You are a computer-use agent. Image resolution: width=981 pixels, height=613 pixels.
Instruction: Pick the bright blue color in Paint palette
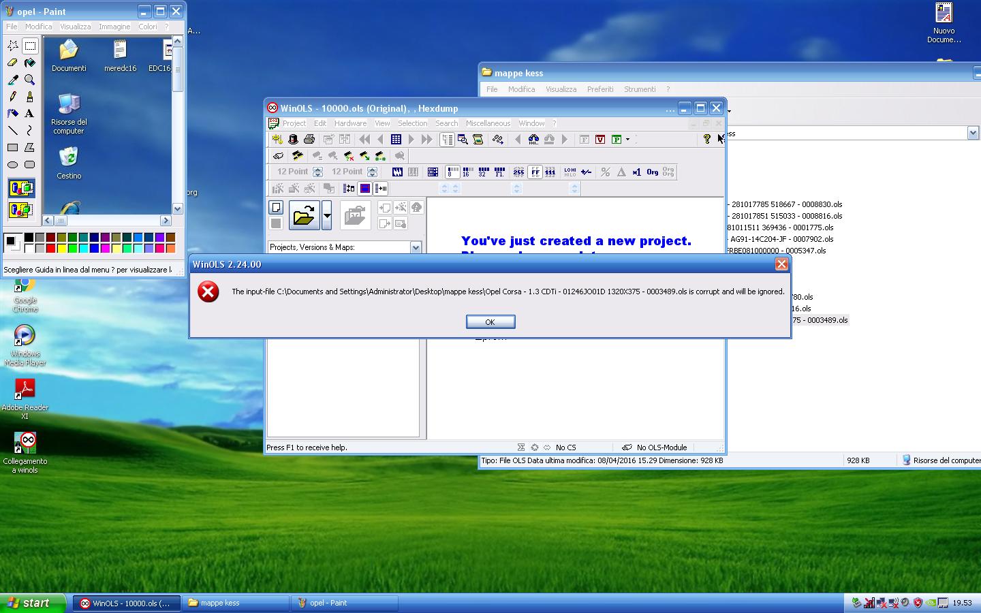click(95, 248)
